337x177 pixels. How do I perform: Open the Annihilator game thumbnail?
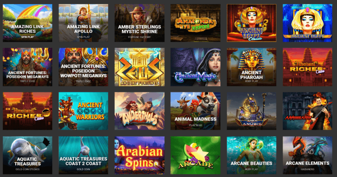(x=307, y=111)
